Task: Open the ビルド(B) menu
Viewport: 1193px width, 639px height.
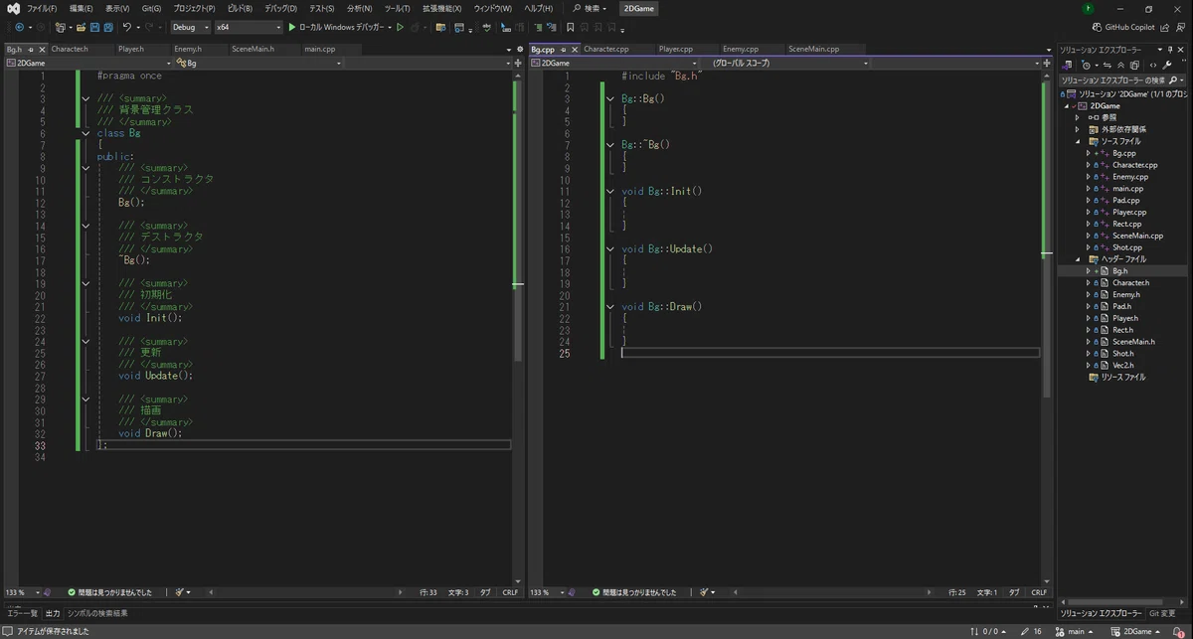Action: pos(241,8)
